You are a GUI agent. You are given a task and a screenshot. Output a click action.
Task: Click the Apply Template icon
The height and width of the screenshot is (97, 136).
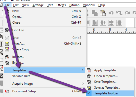[89, 70]
